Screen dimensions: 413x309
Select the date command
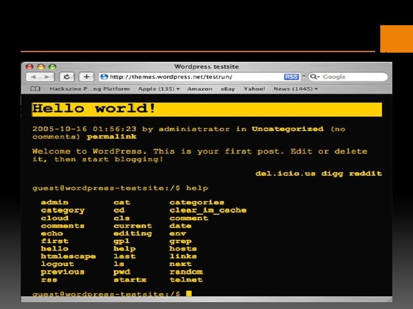tap(181, 225)
